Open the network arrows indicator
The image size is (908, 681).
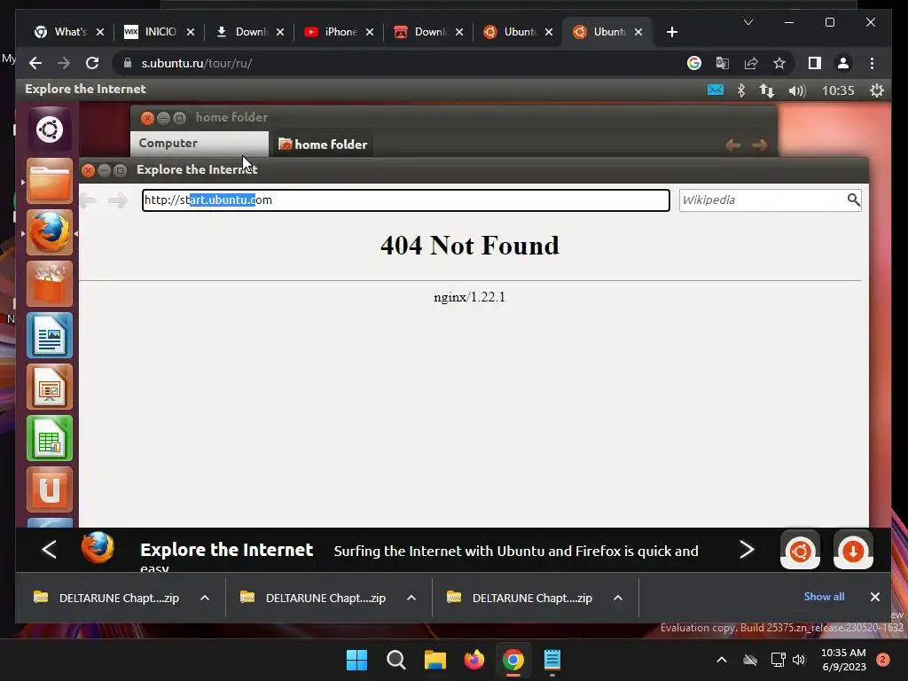[x=767, y=90]
